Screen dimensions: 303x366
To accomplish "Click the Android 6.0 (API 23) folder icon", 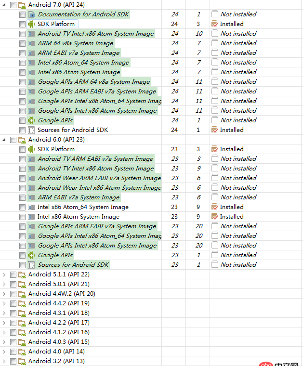I will tap(22, 140).
